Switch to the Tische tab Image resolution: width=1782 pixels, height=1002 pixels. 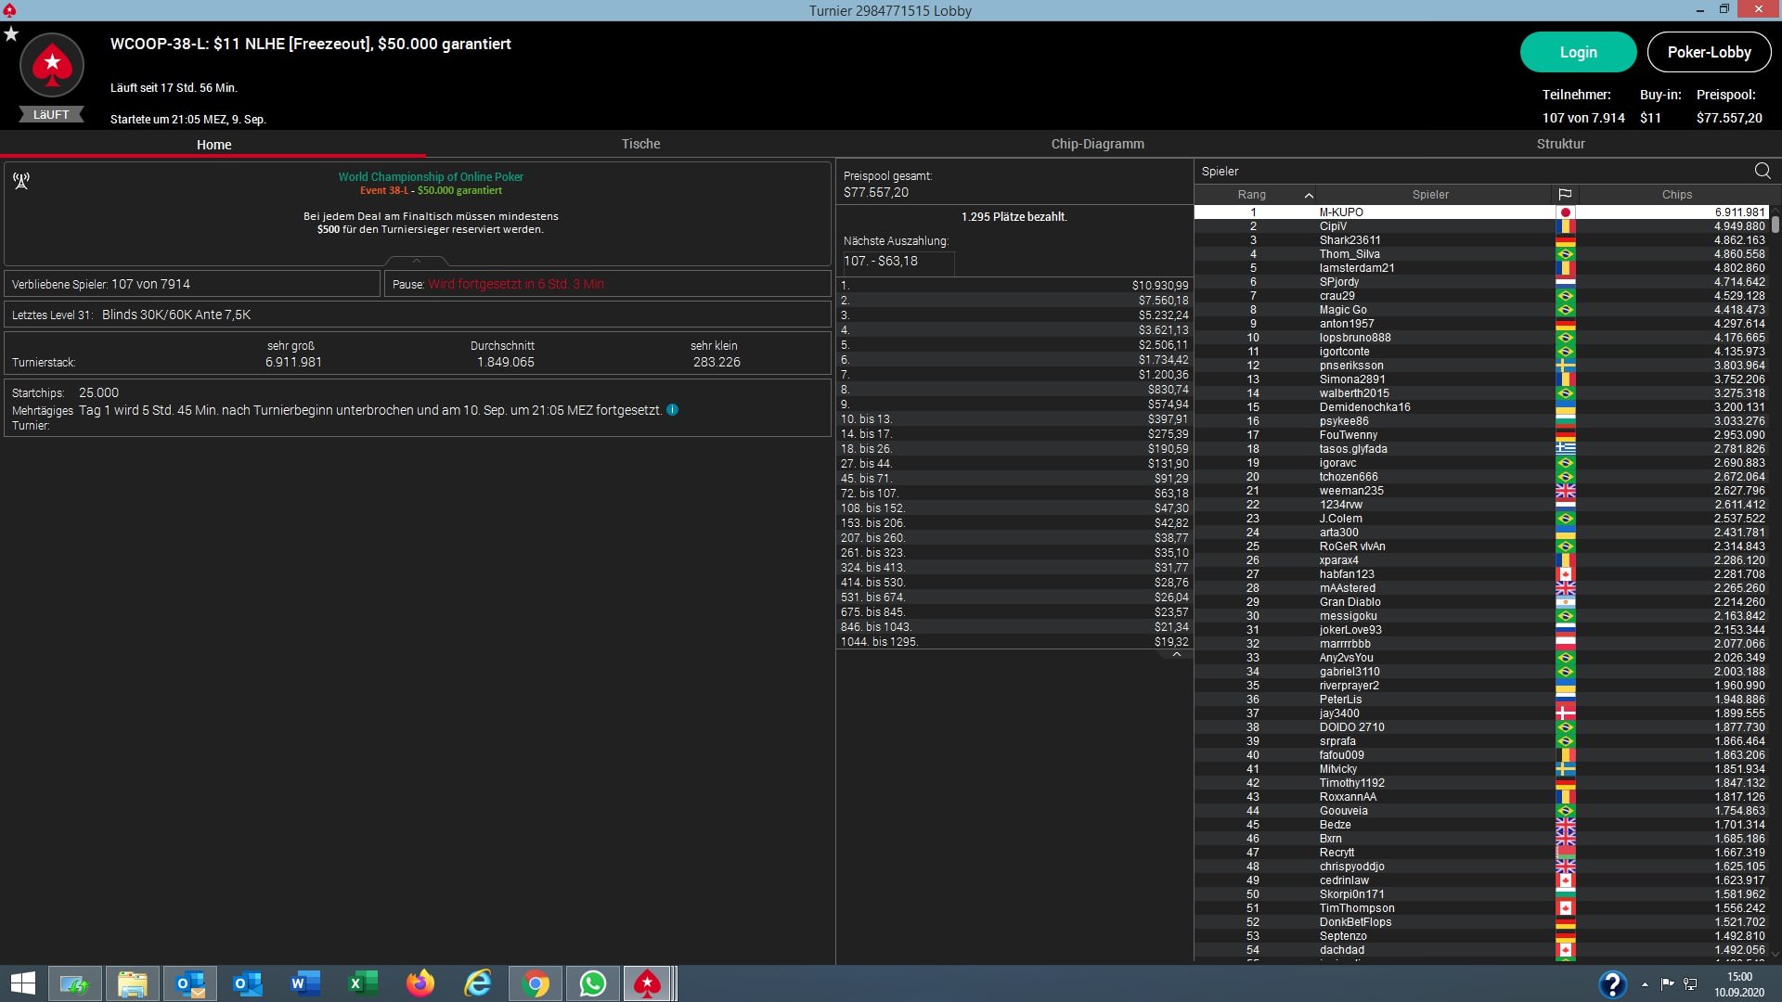[x=640, y=144]
